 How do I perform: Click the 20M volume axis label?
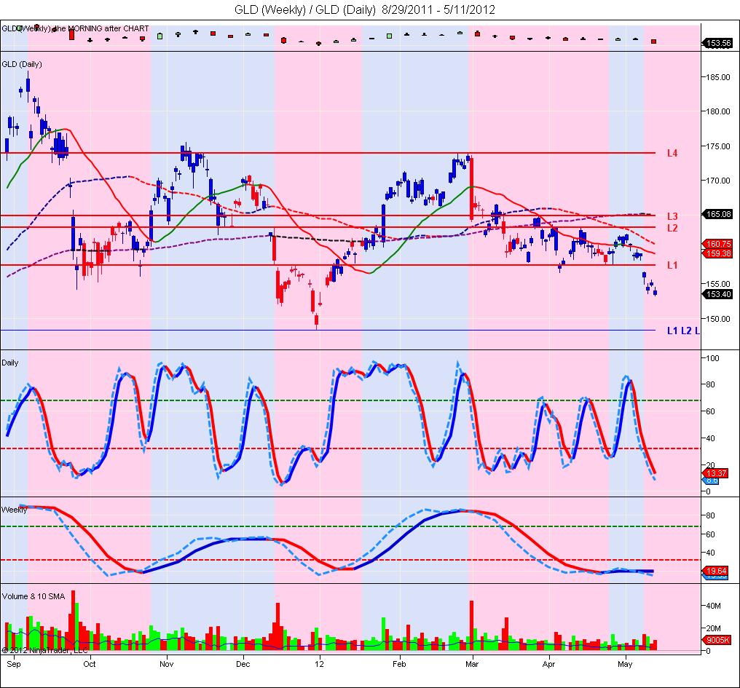[x=714, y=628]
